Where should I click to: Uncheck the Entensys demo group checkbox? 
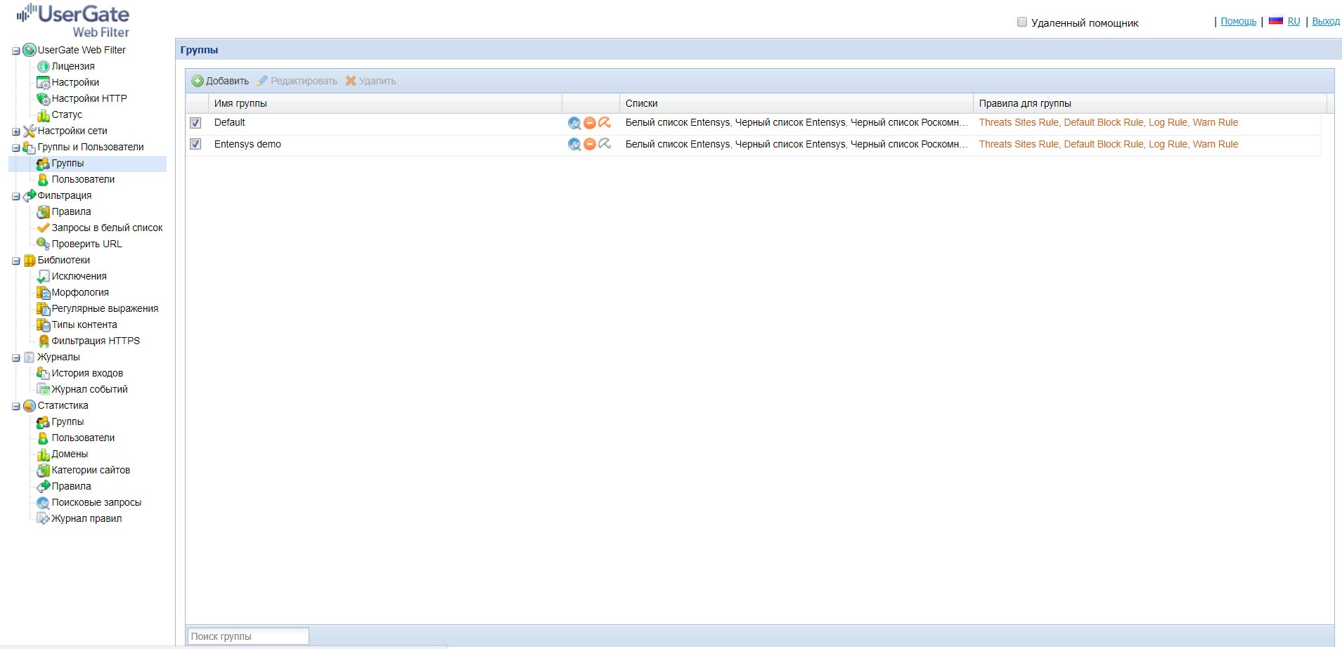195,144
